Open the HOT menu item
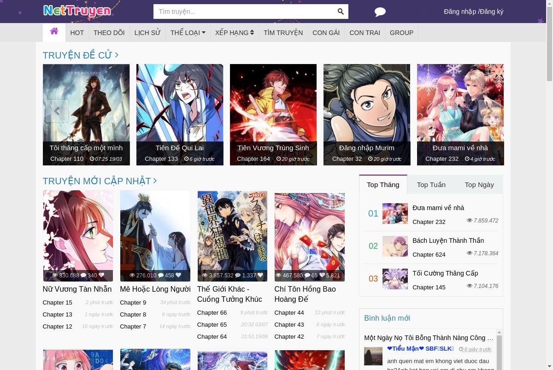The height and width of the screenshot is (370, 553). pos(77,33)
